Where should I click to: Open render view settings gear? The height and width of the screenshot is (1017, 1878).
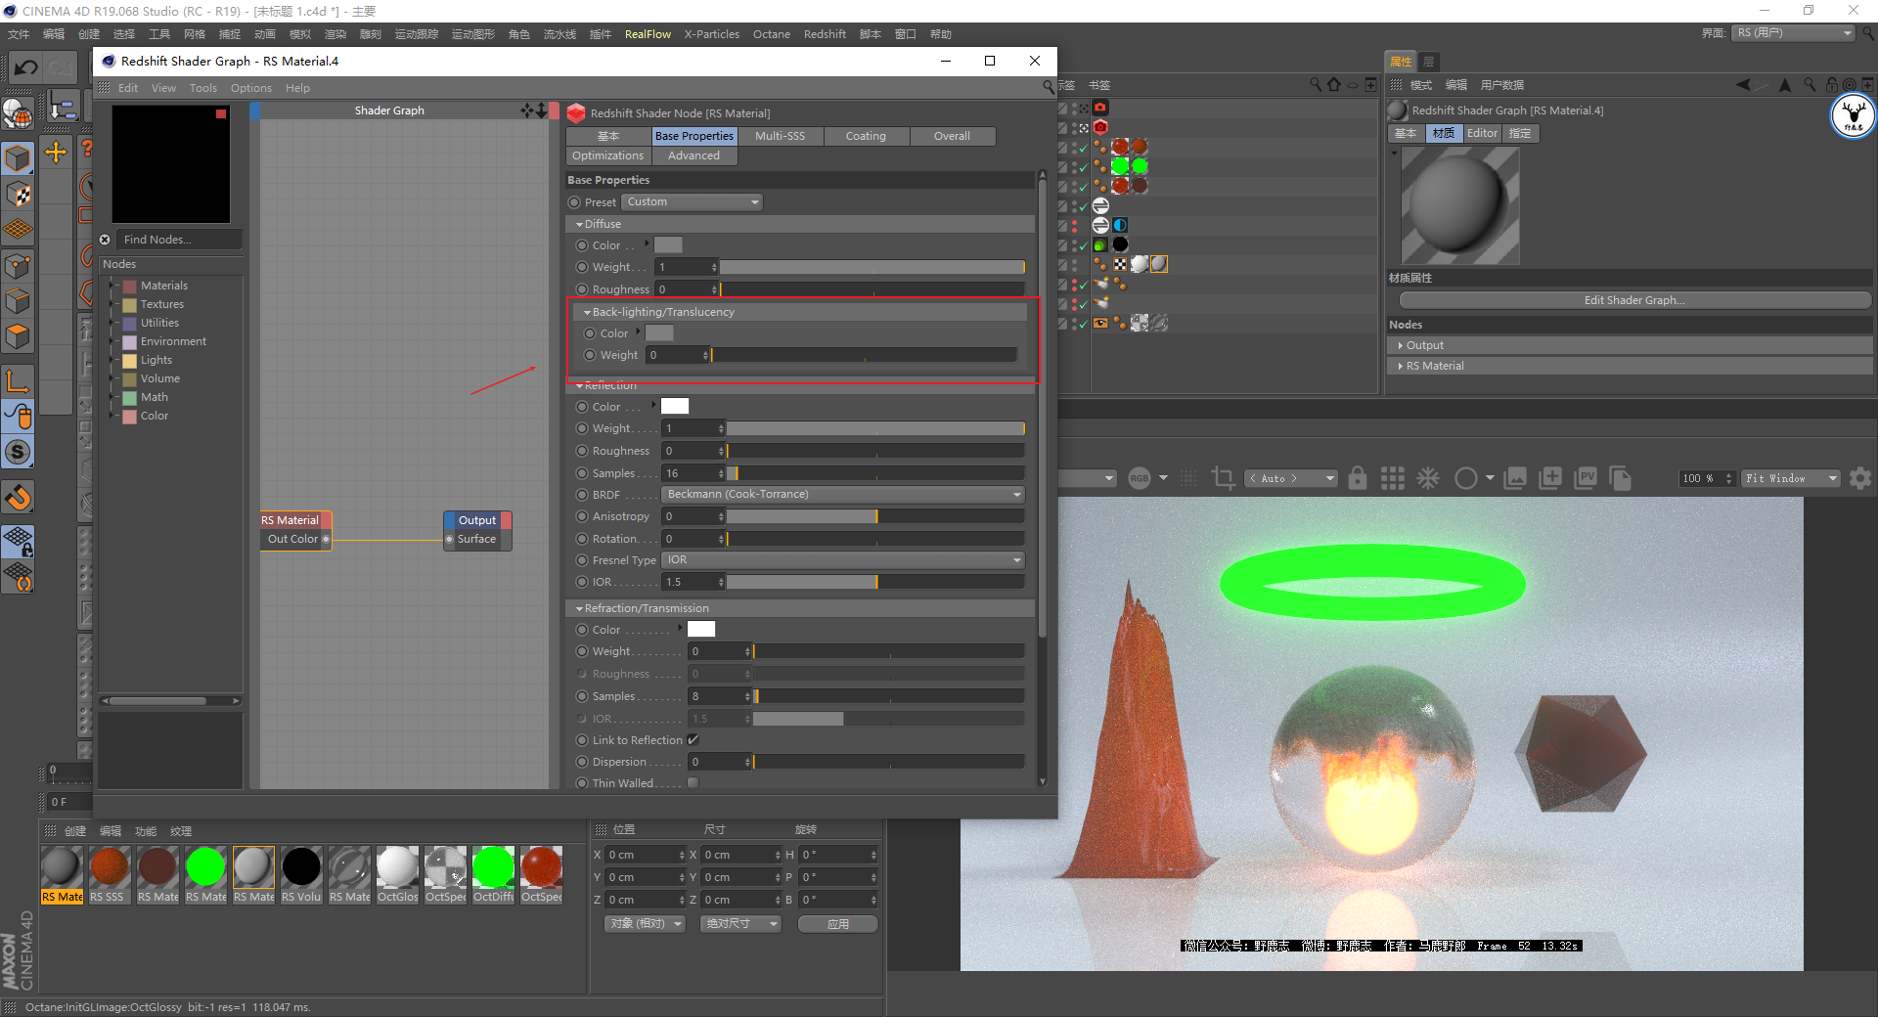click(1860, 477)
